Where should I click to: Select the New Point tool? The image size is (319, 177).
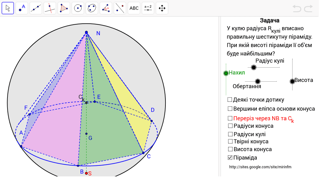coord(22,8)
